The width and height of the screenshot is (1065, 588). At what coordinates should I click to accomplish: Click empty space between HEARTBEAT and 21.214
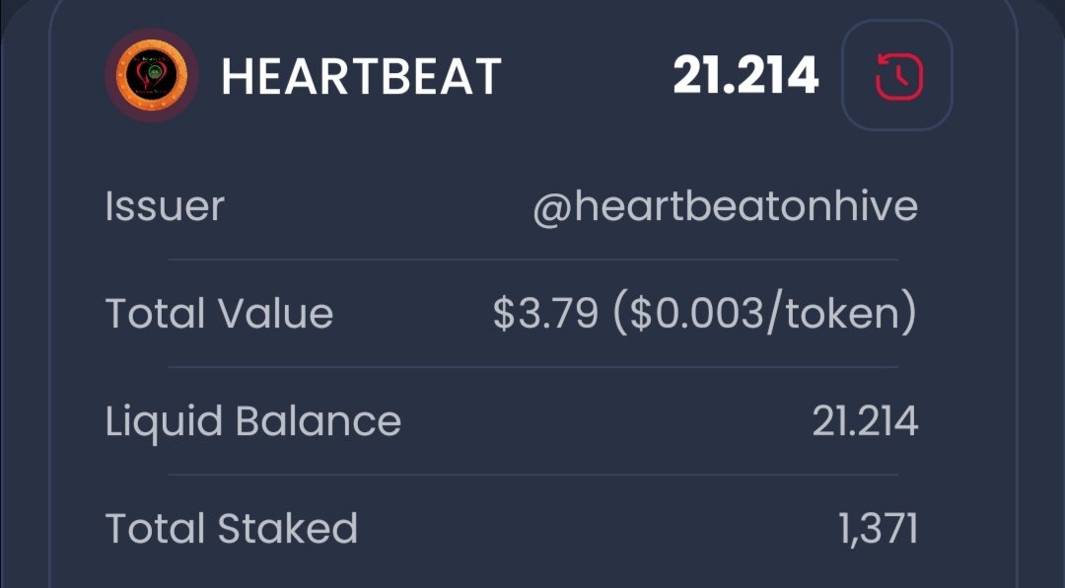587,76
